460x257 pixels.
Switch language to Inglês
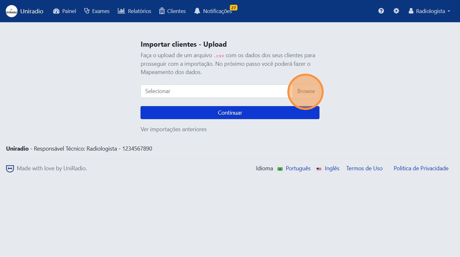click(x=332, y=168)
